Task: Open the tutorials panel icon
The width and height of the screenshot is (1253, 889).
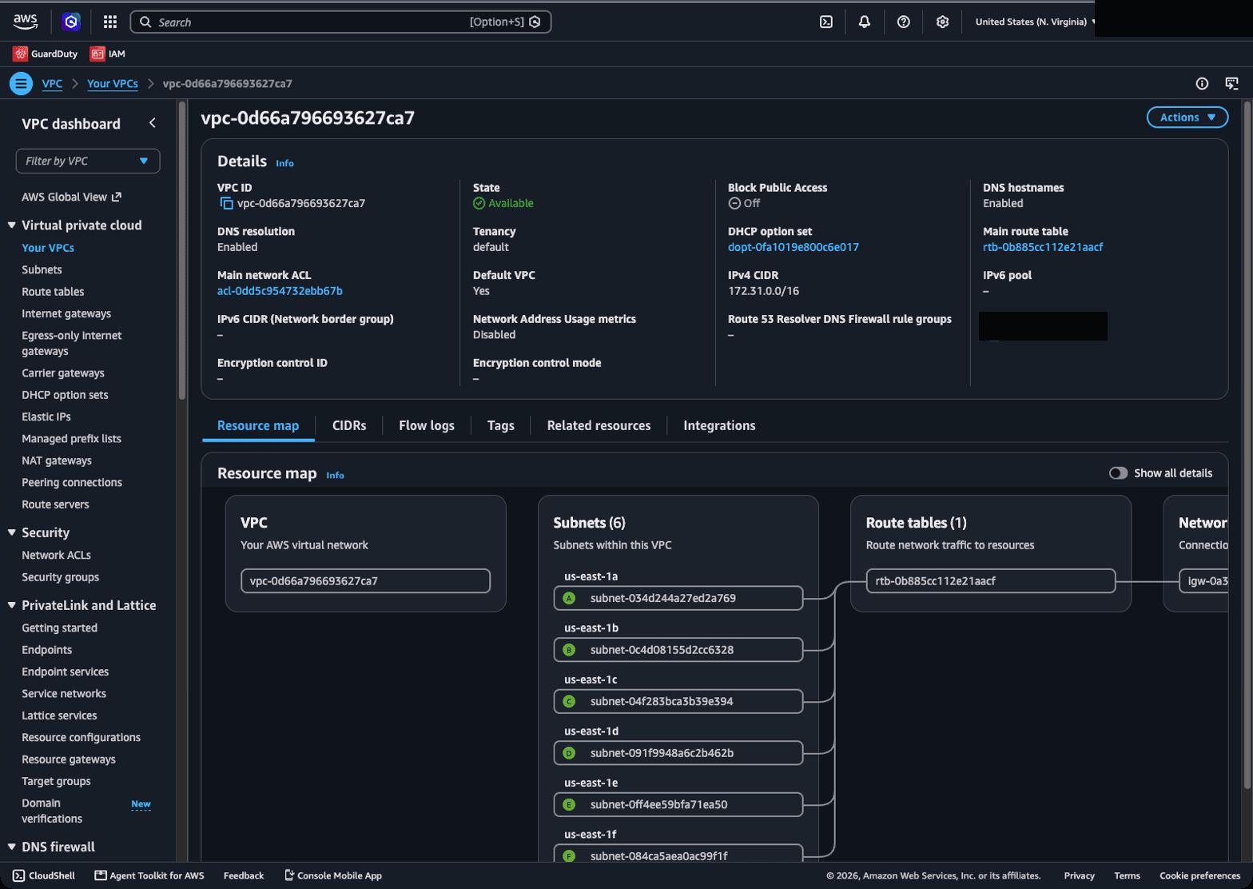Action: tap(1232, 83)
